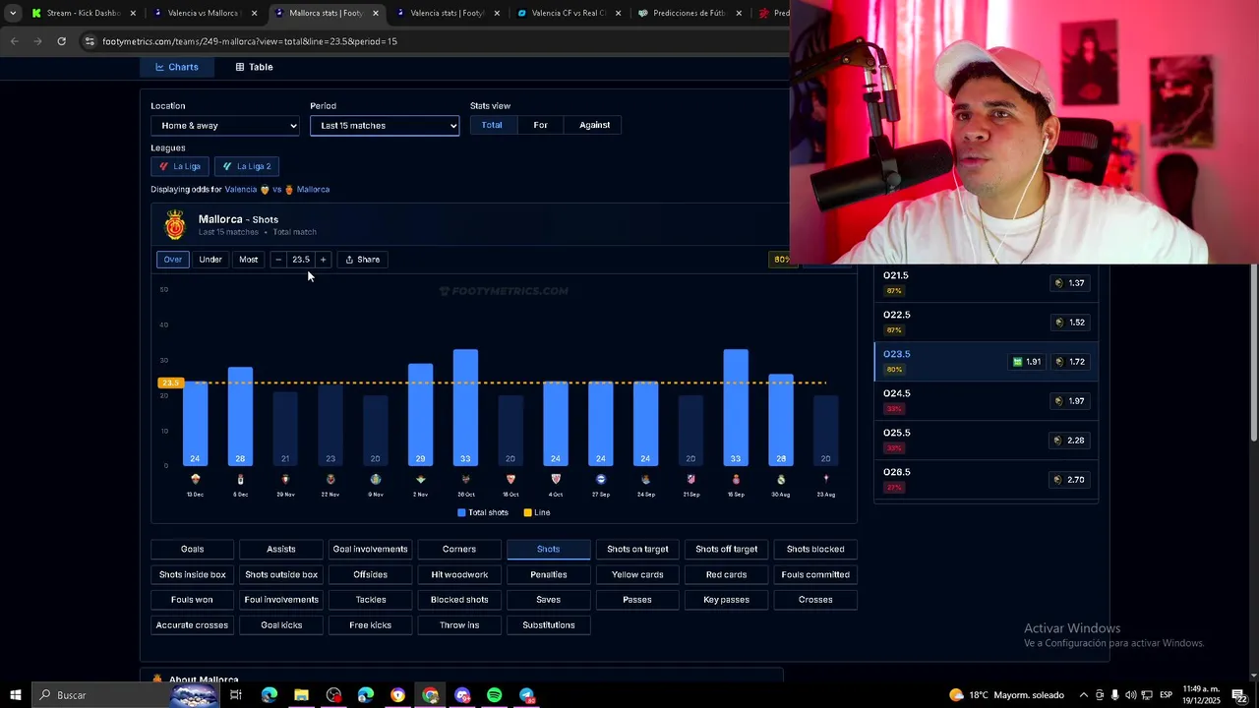This screenshot has width=1259, height=708.
Task: Go back with the browser back arrow
Action: tap(14, 41)
